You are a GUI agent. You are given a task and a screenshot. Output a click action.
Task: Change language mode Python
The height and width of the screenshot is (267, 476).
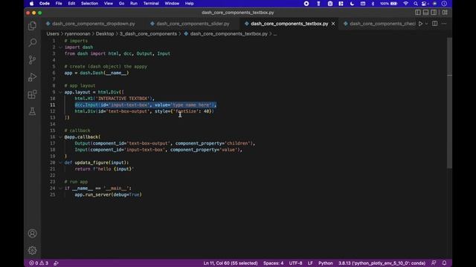326,263
